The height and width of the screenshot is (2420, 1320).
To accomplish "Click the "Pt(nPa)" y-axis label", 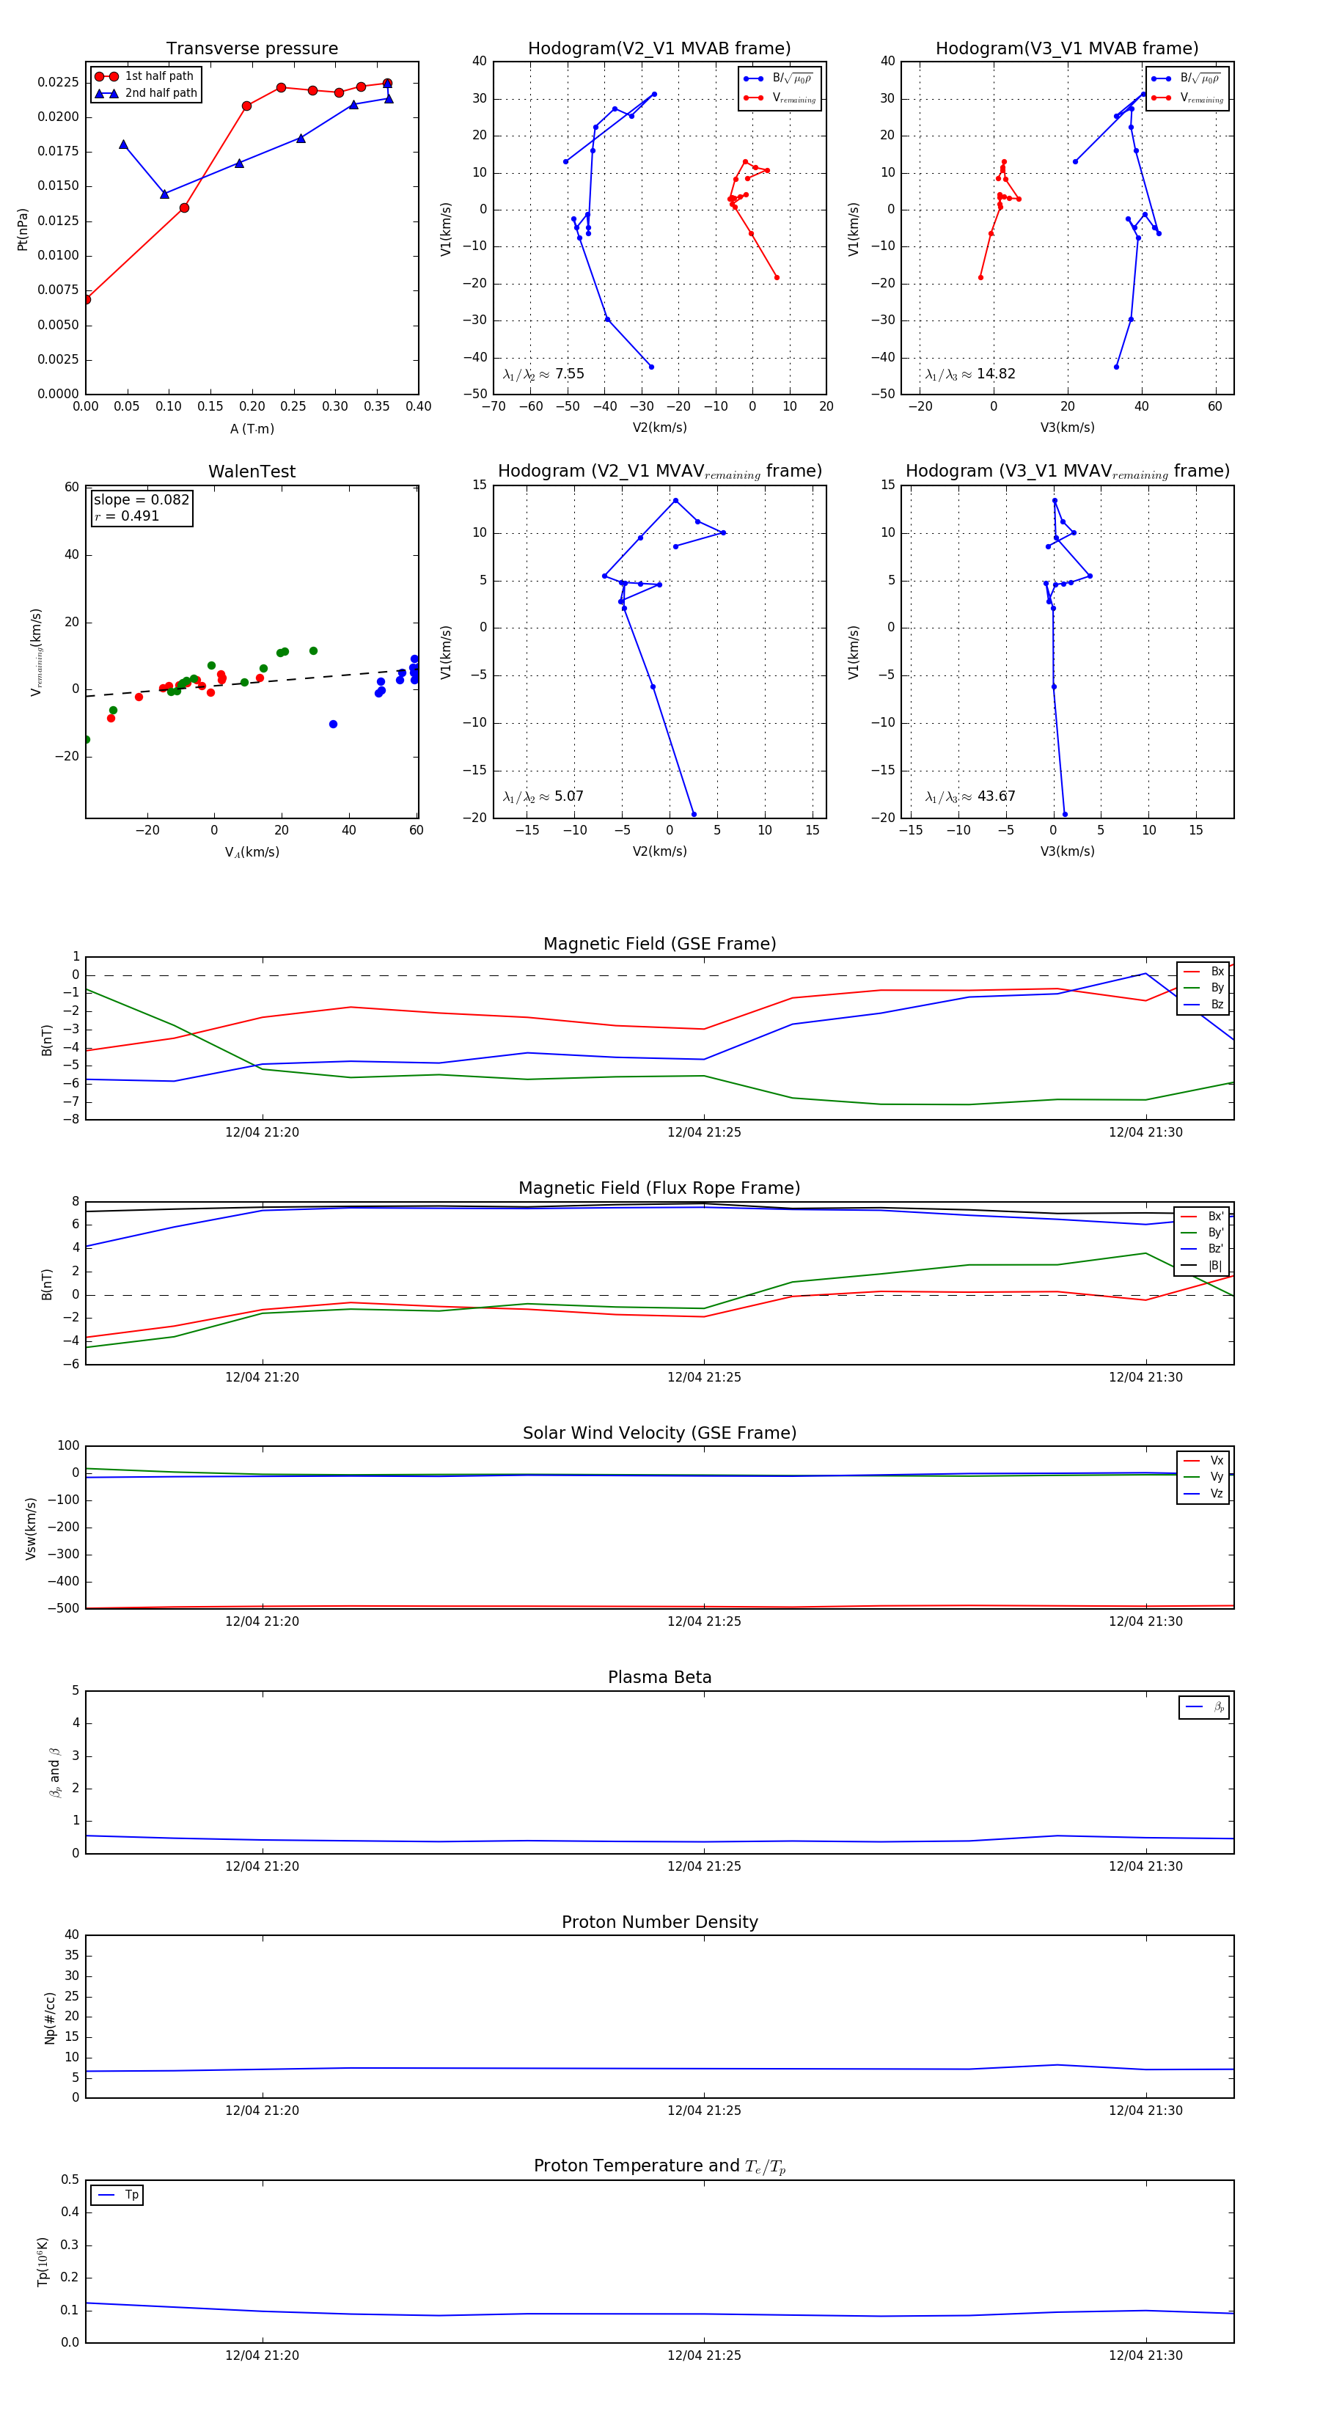I will [x=23, y=230].
